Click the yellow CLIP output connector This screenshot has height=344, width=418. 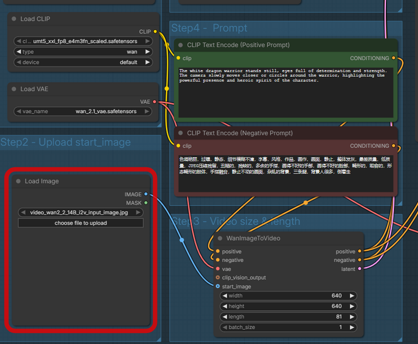(x=155, y=32)
